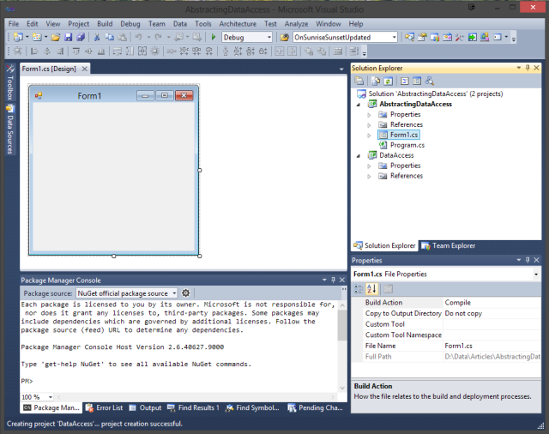Click the Open File folder icon
Viewport: 549px width, 434px height.
(55, 37)
